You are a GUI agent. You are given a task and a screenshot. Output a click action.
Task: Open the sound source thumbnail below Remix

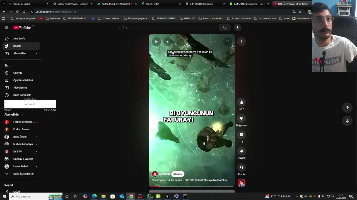242,183
